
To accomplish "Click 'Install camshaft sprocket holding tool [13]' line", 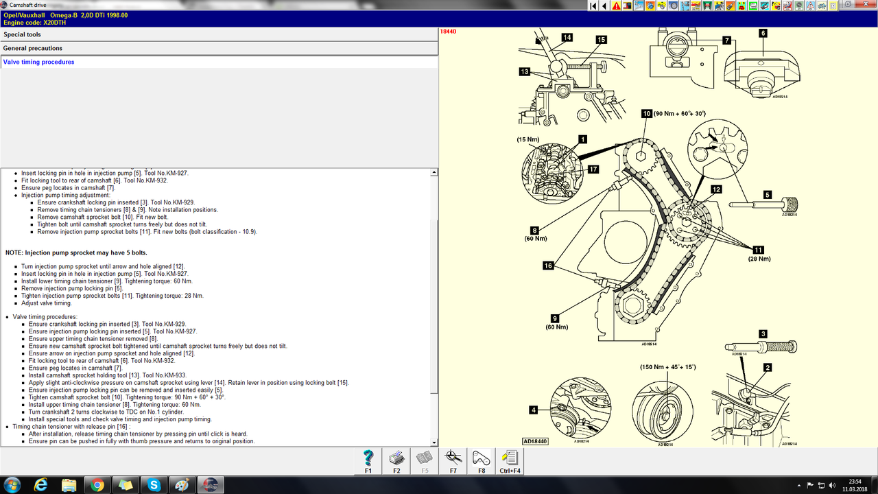I will tap(108, 375).
